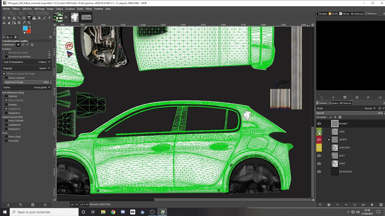
Task: Open tool options panel configuration menu
Action: pos(50,37)
